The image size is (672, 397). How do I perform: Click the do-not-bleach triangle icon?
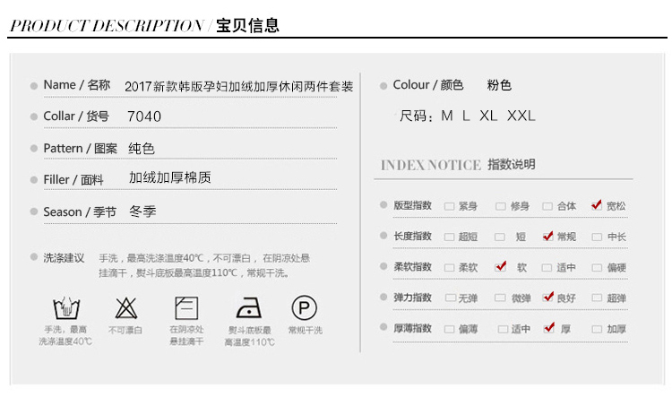(126, 308)
